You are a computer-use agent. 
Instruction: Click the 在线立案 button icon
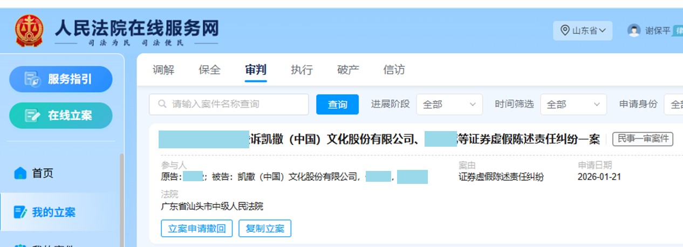point(33,115)
